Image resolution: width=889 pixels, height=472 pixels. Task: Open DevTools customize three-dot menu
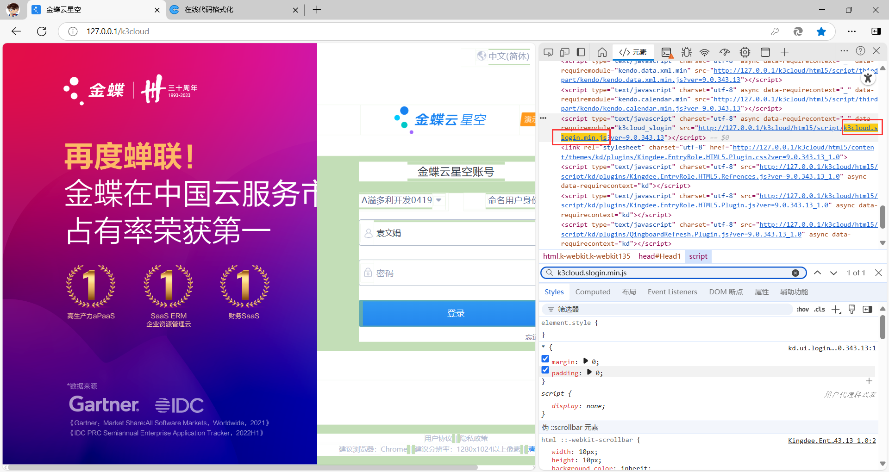[x=844, y=51]
